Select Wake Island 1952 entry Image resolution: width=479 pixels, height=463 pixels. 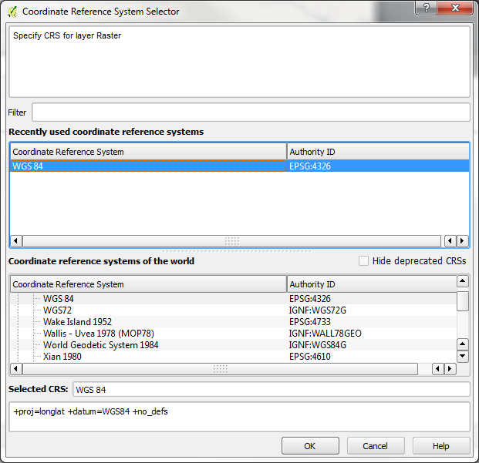coord(77,322)
